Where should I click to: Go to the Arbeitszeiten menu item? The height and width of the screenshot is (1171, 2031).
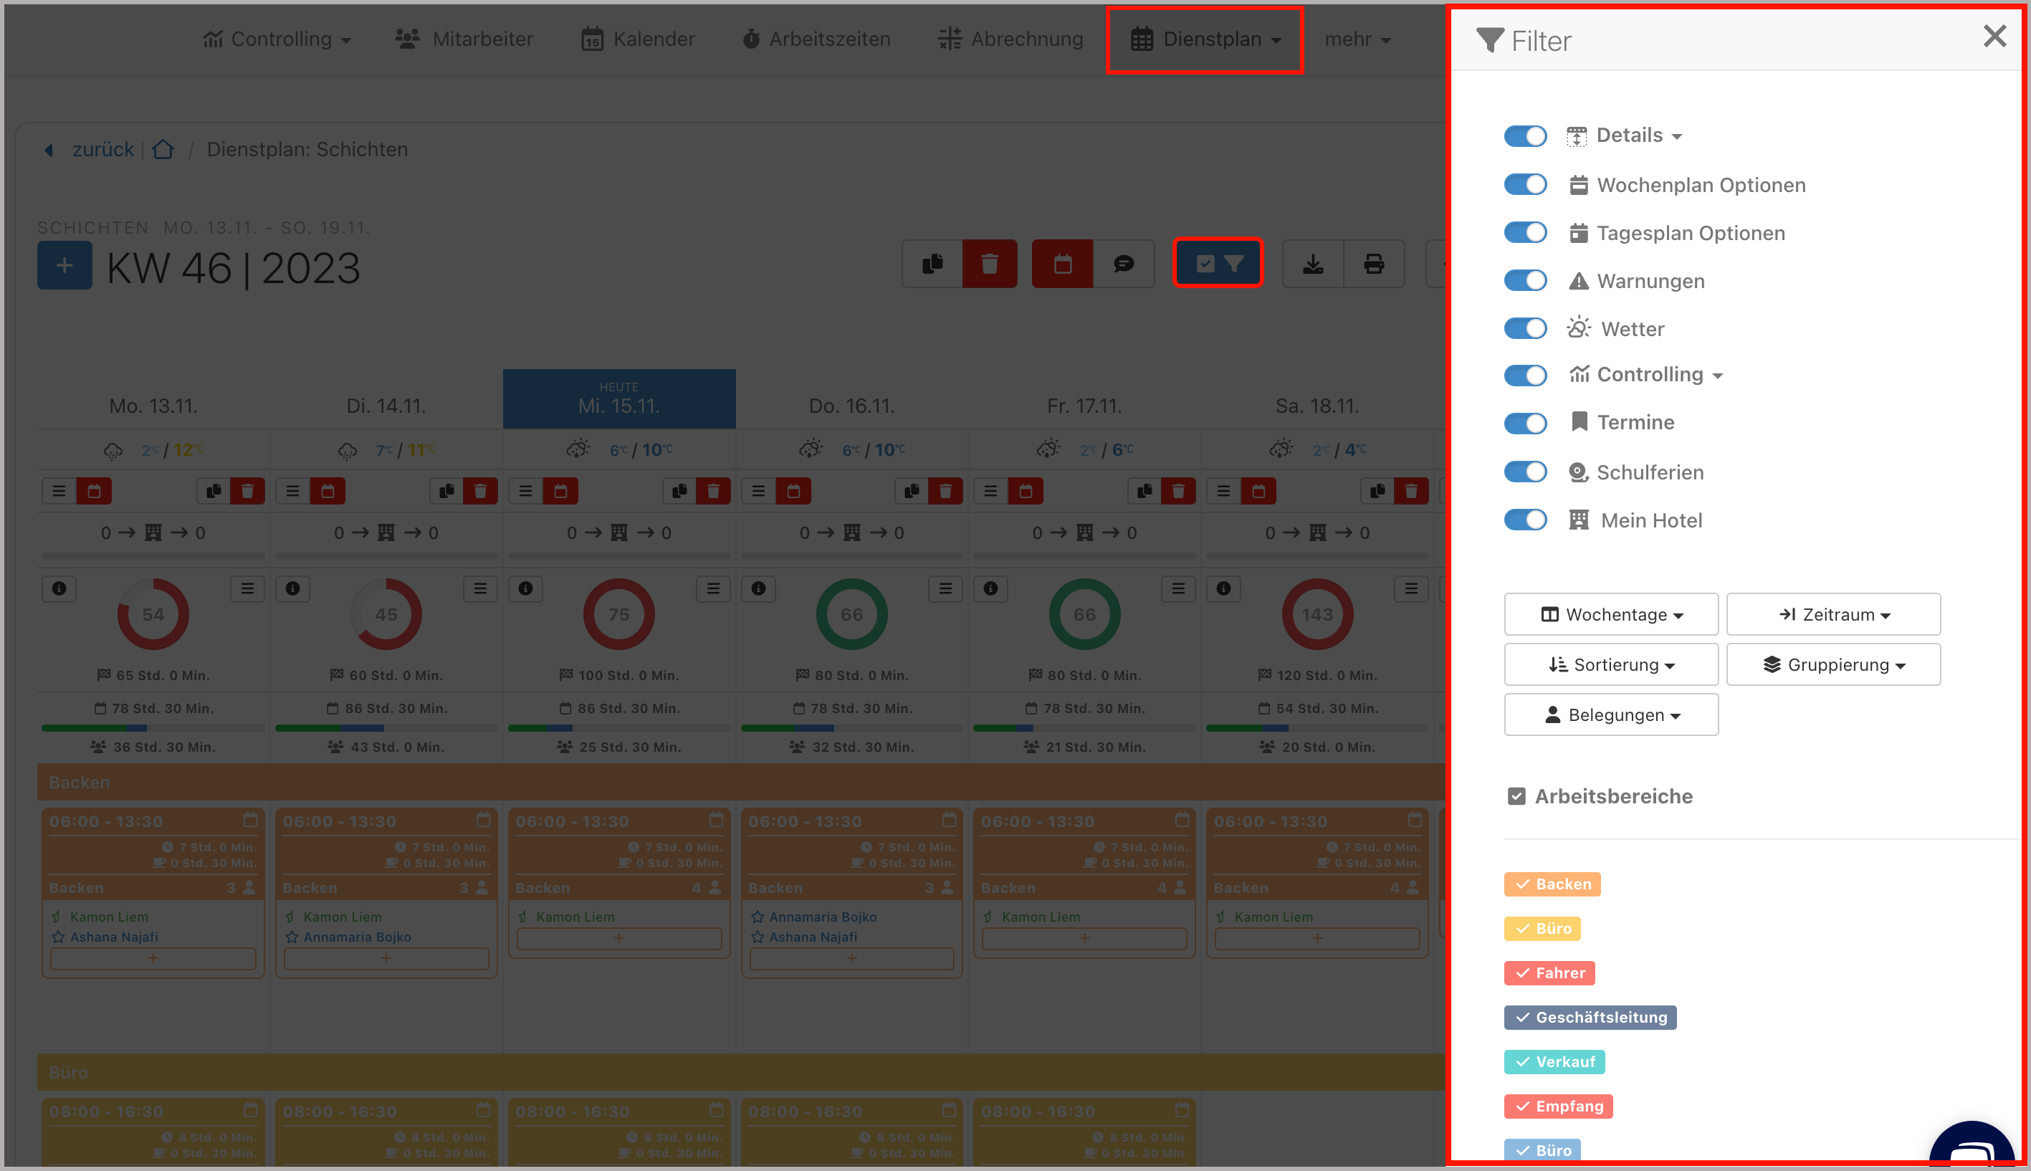click(816, 39)
